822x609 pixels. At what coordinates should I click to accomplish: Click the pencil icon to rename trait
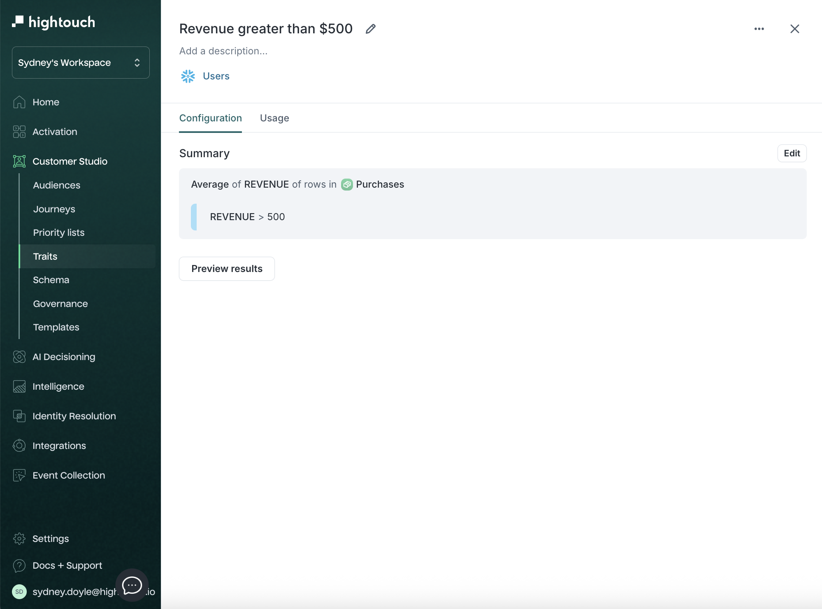[371, 29]
